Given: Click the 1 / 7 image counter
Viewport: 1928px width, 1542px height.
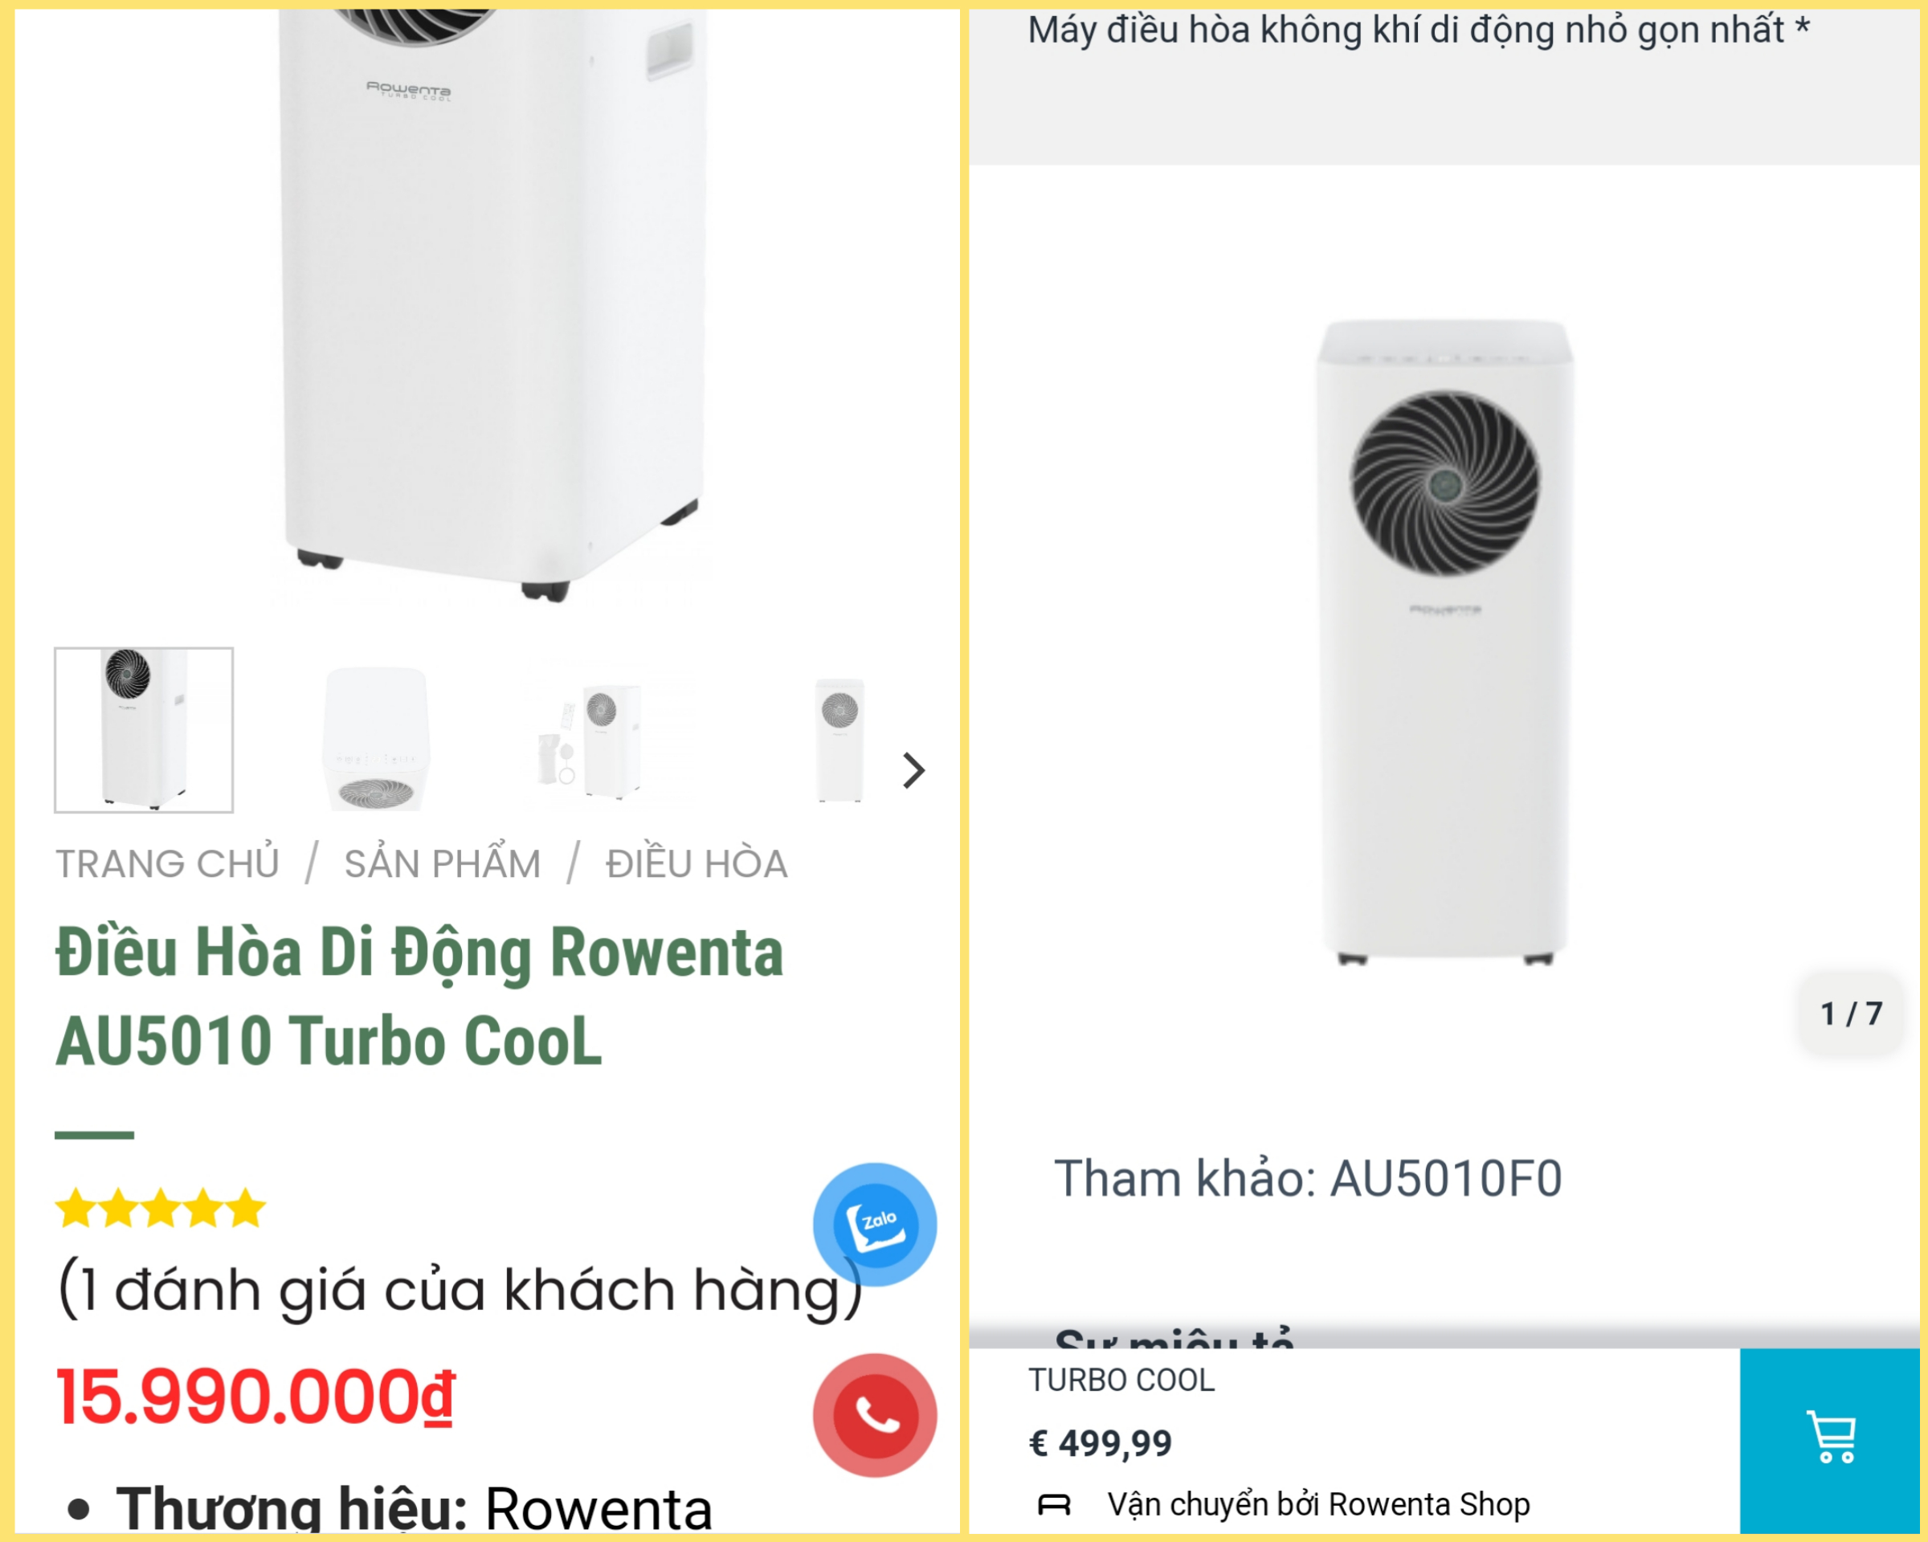Looking at the screenshot, I should (1851, 1013).
